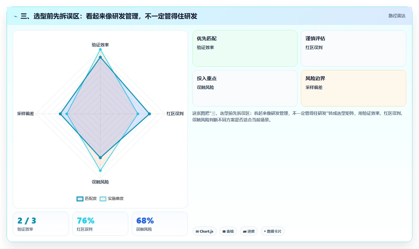The image size is (419, 249).
Task: Click the 数据卡片 tag icon
Action: [265, 231]
